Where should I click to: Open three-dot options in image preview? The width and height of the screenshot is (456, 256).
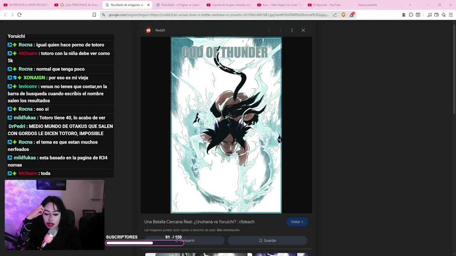point(292,30)
